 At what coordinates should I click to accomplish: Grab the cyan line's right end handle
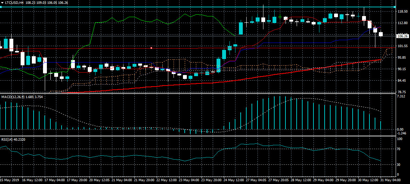(x=395, y=7)
